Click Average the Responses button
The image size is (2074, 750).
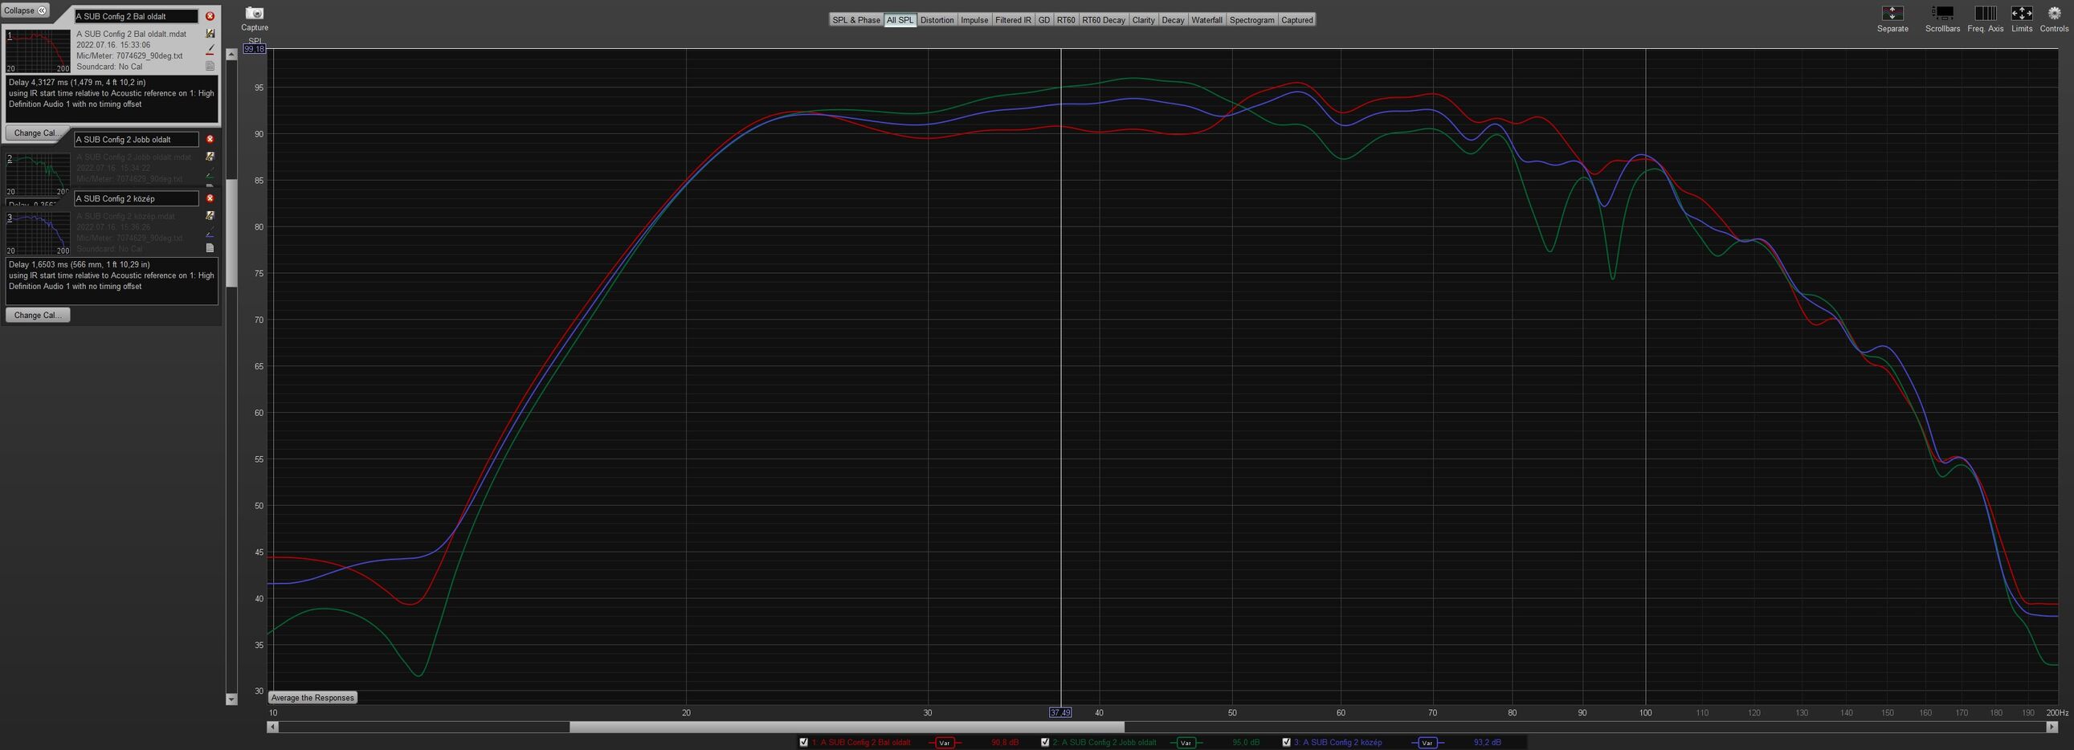[x=312, y=698]
